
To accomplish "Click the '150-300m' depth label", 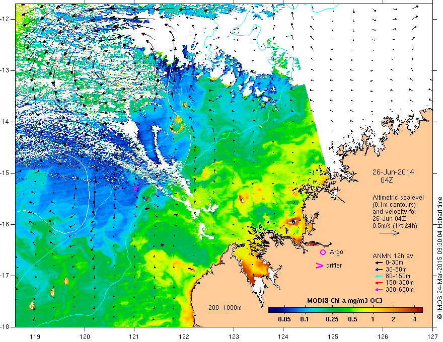I will coord(400,283).
